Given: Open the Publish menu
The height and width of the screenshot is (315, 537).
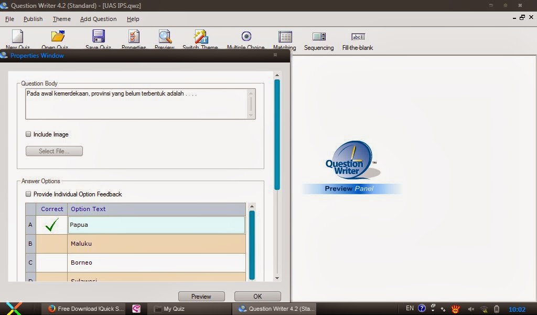Looking at the screenshot, I should pyautogui.click(x=33, y=19).
